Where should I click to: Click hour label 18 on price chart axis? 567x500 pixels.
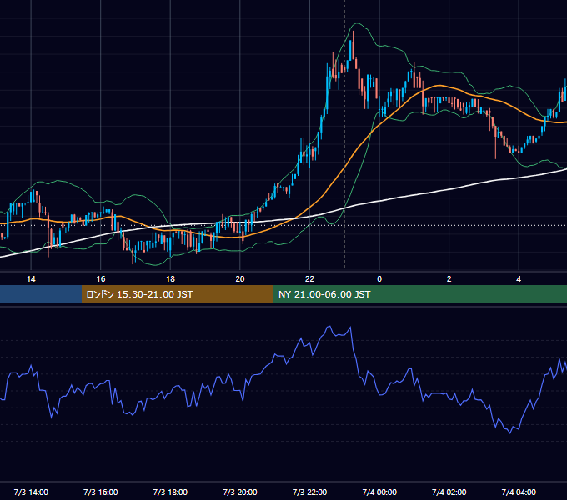(170, 279)
